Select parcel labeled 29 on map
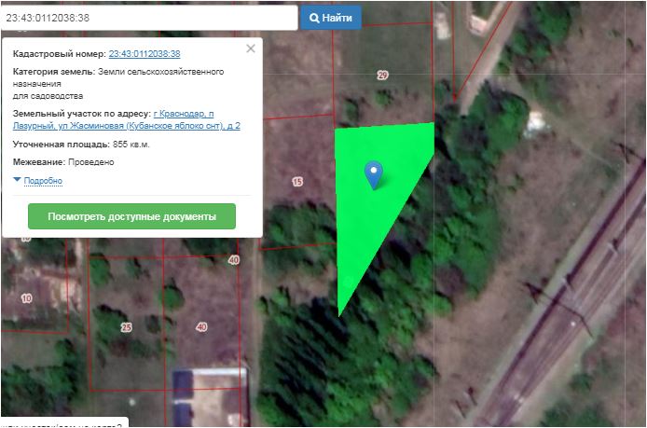The height and width of the screenshot is (428, 647). point(382,75)
